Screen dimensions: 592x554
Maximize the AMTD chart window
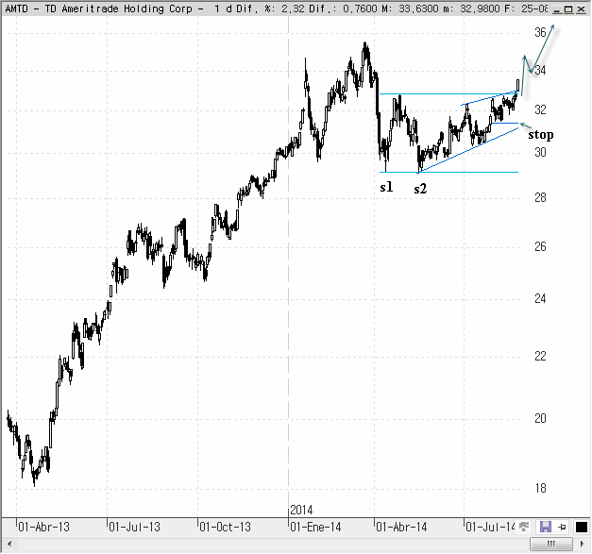tap(568, 9)
